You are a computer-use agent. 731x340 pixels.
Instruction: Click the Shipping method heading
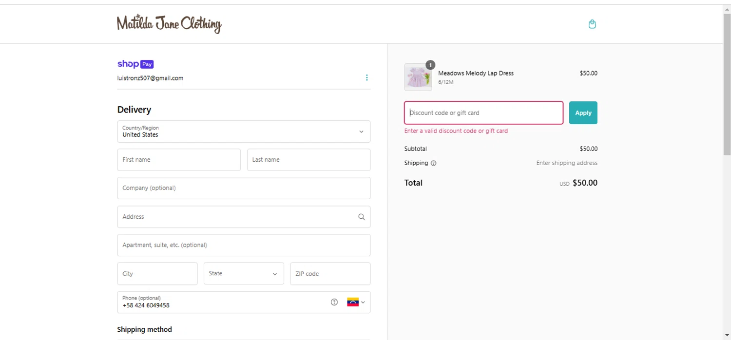(144, 329)
